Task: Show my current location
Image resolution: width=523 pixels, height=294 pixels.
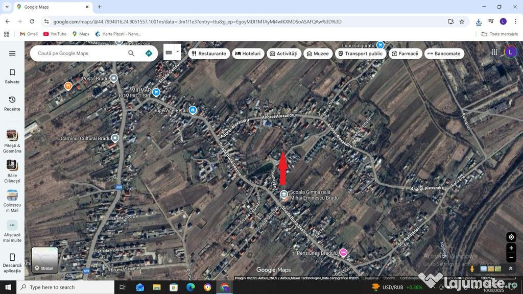Action: click(511, 237)
